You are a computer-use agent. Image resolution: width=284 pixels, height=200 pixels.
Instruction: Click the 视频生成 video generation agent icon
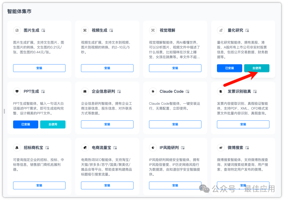(85, 30)
